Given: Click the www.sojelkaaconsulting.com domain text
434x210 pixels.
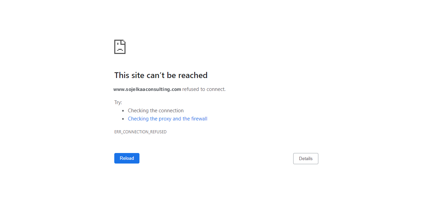Looking at the screenshot, I should [147, 89].
